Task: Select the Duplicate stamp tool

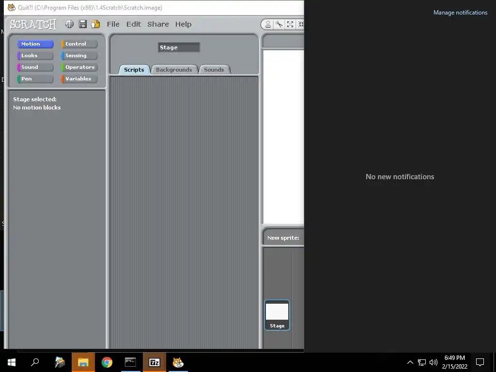Action: pos(268,24)
